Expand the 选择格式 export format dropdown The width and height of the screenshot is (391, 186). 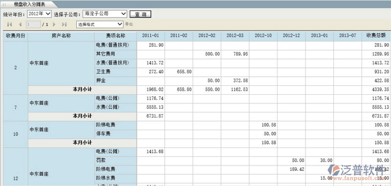(x=100, y=24)
